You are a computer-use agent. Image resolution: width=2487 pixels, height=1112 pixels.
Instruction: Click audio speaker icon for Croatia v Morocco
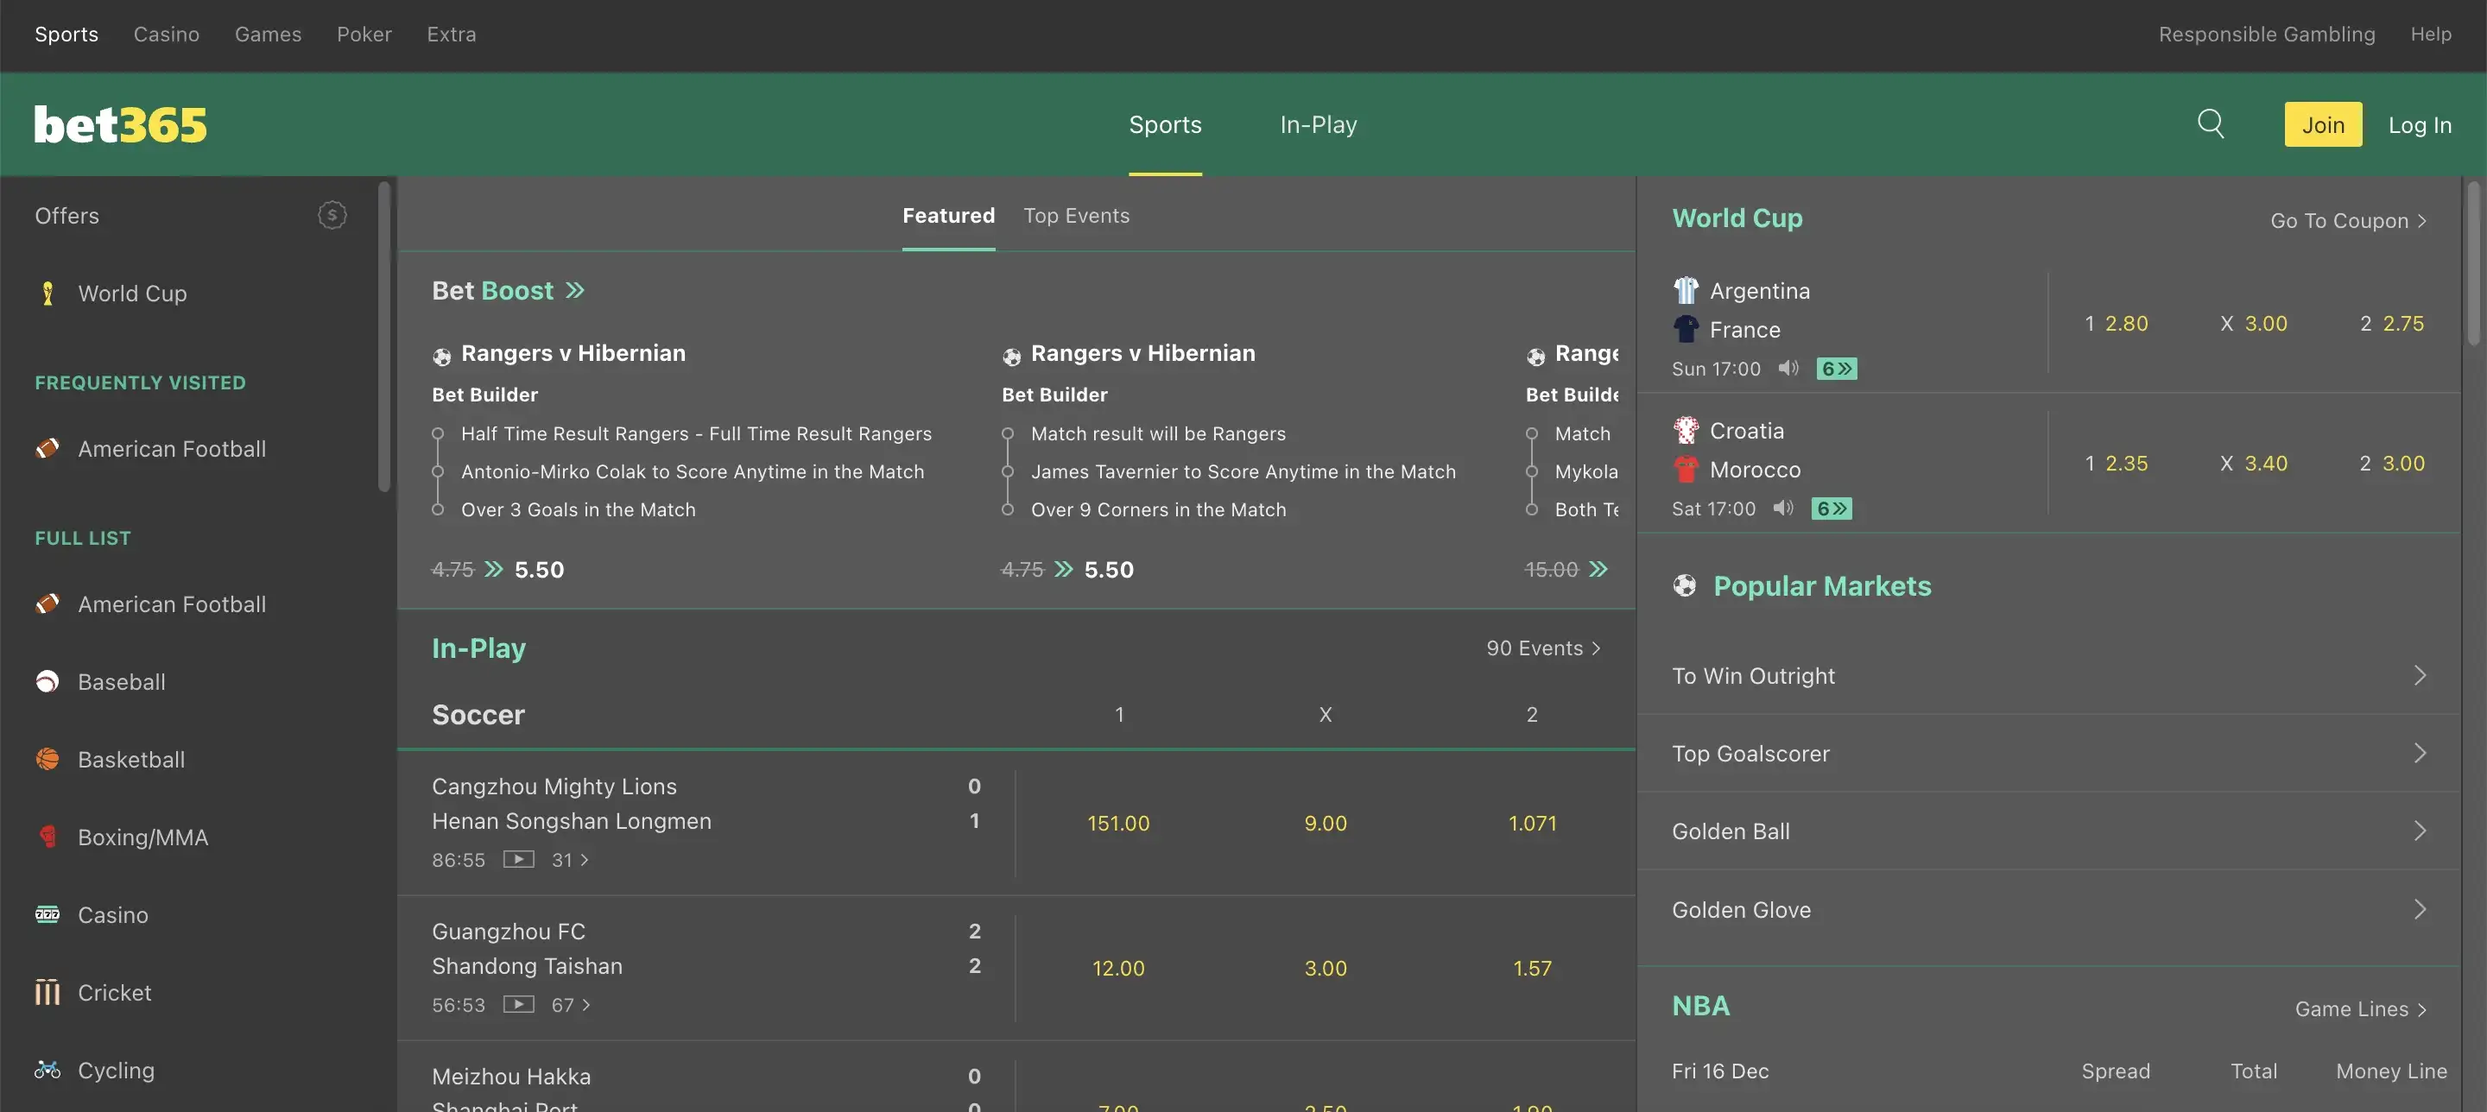[1783, 508]
